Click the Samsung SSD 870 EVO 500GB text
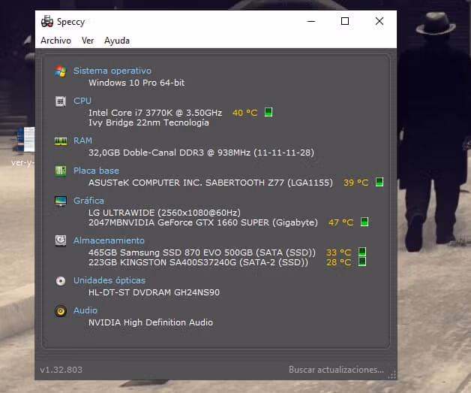Screen dimensions: 471x393 coord(202,252)
